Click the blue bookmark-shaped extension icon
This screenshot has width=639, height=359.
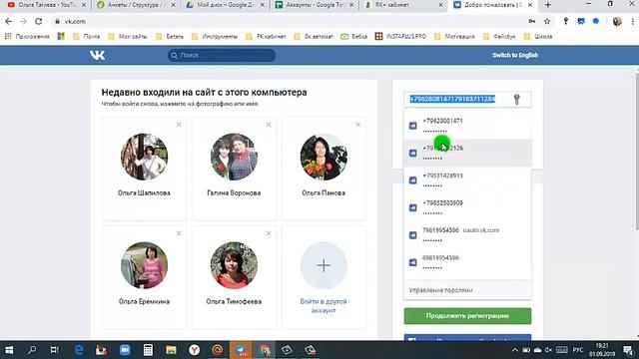click(x=581, y=21)
